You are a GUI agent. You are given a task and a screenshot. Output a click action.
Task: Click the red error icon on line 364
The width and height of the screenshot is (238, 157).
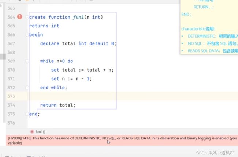[19, 16]
